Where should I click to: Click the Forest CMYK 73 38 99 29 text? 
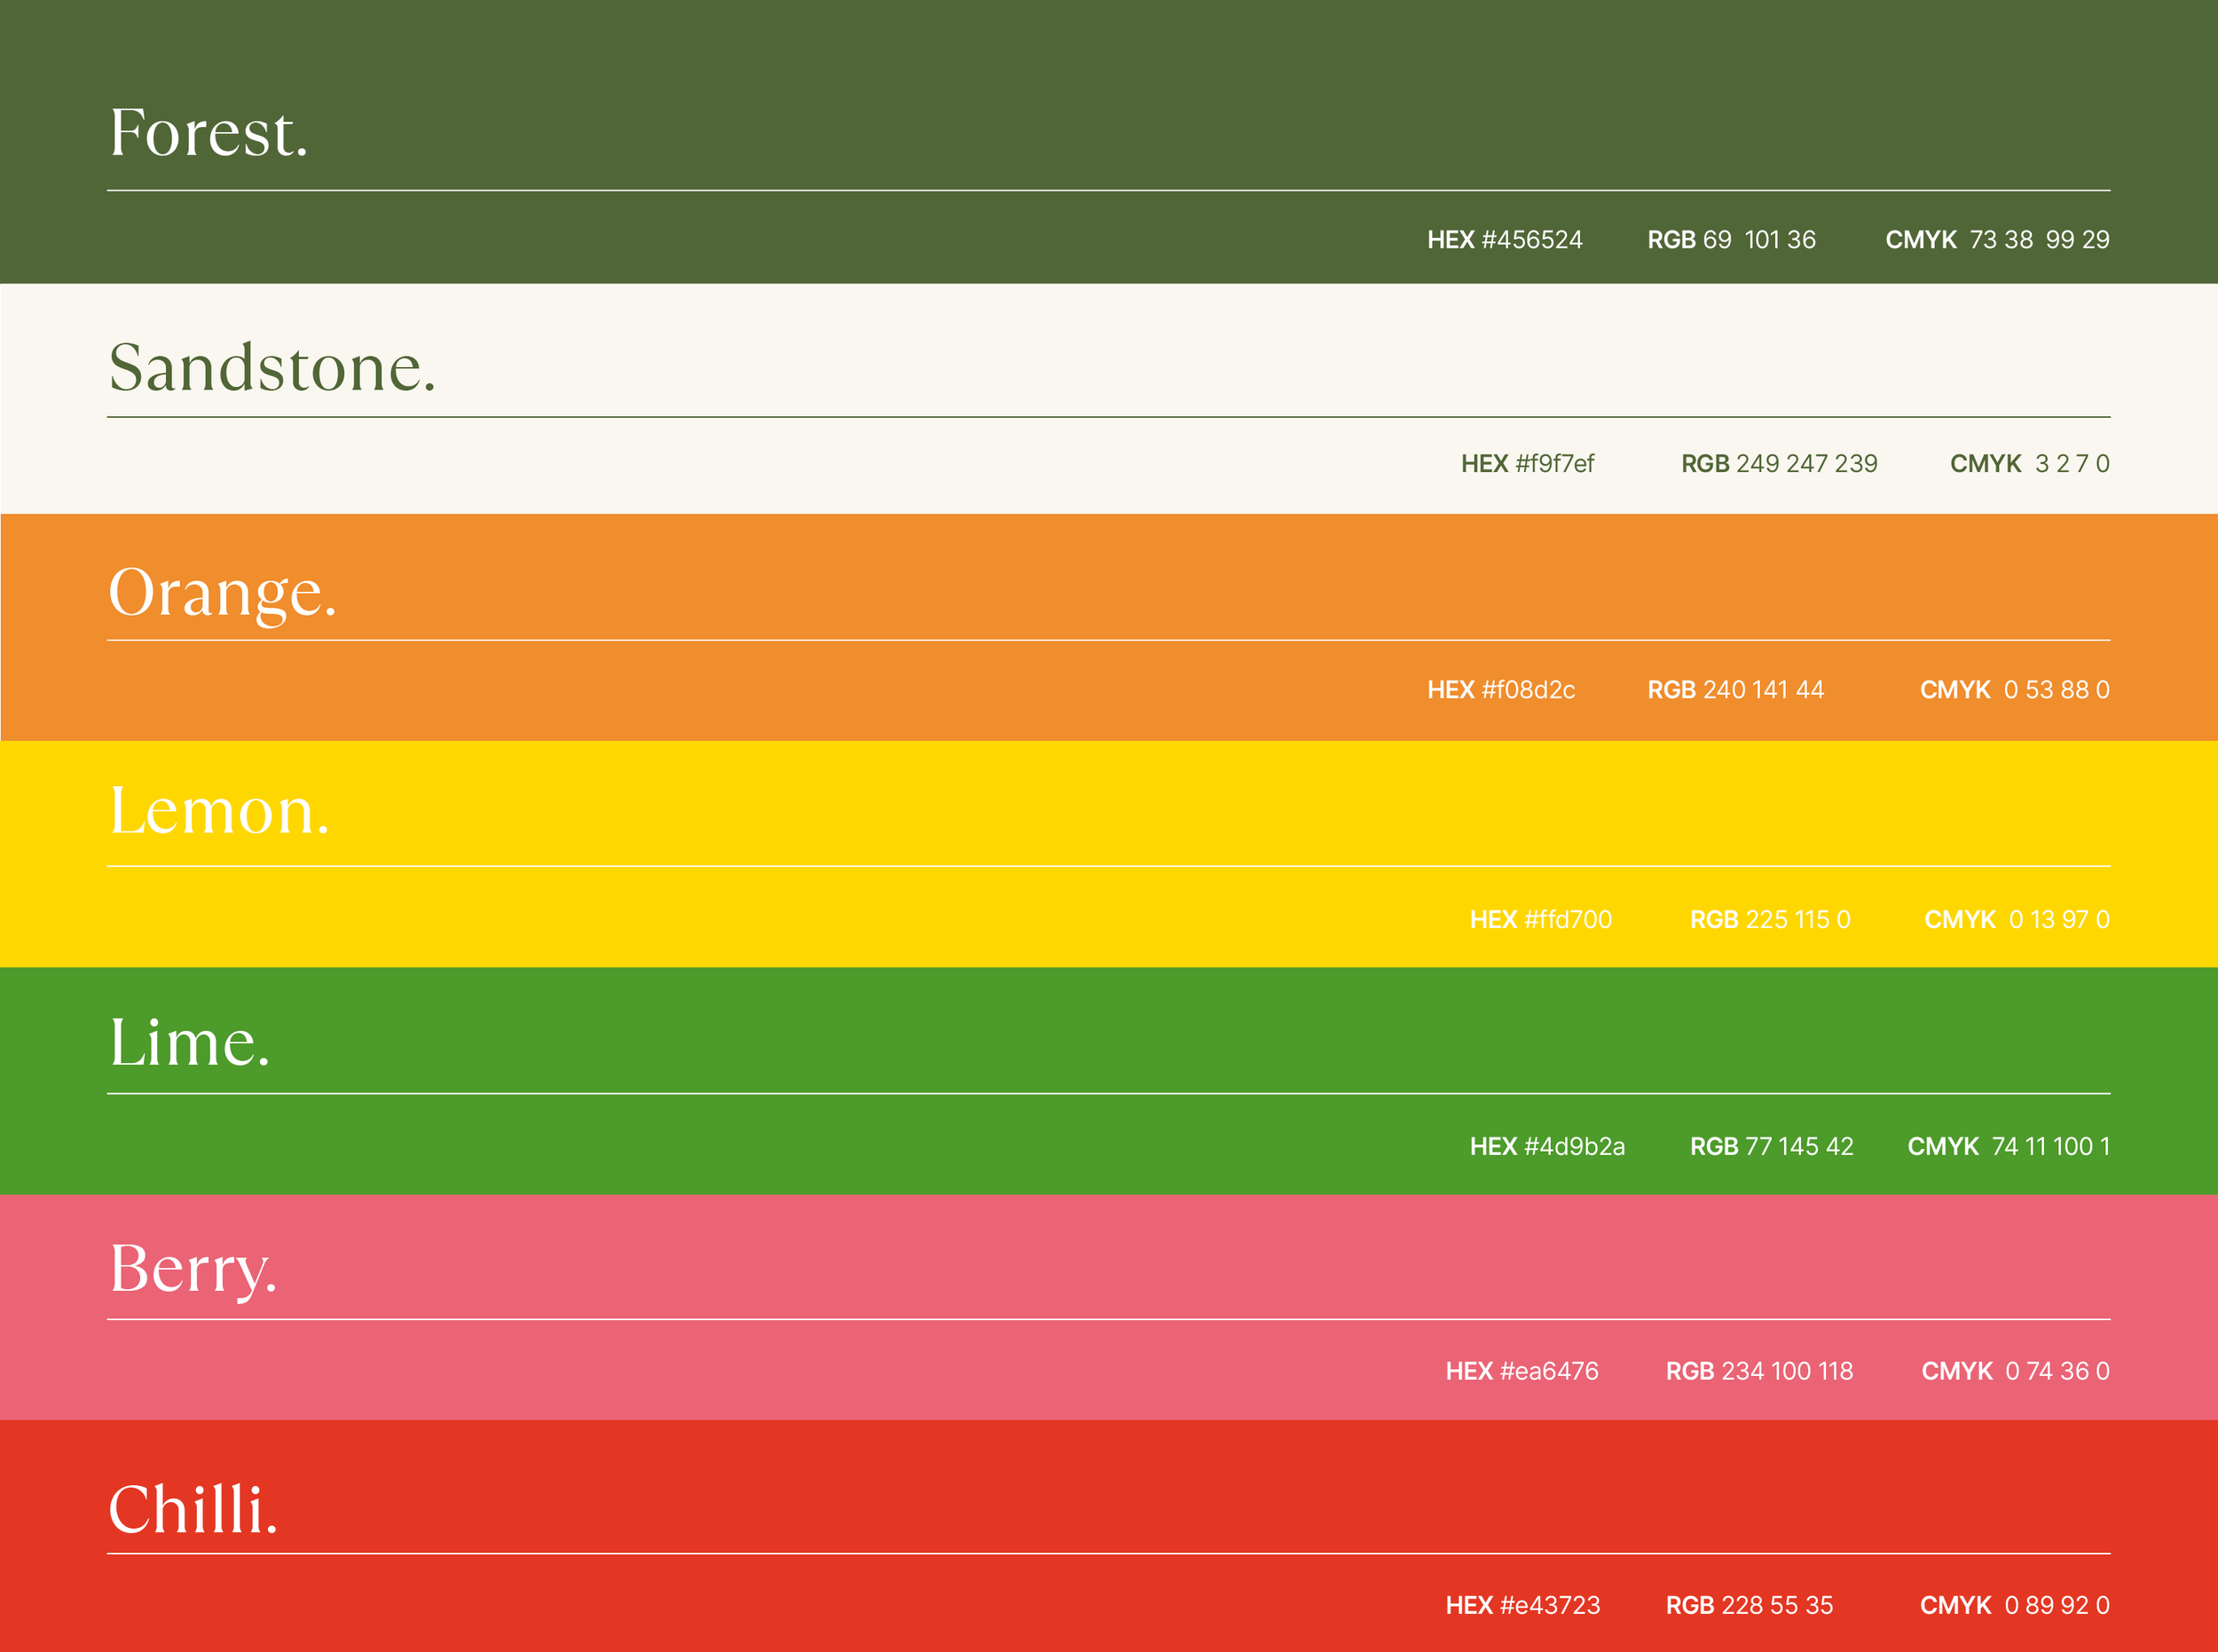pos(1997,240)
